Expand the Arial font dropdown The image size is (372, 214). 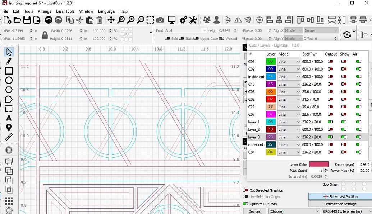(185, 30)
